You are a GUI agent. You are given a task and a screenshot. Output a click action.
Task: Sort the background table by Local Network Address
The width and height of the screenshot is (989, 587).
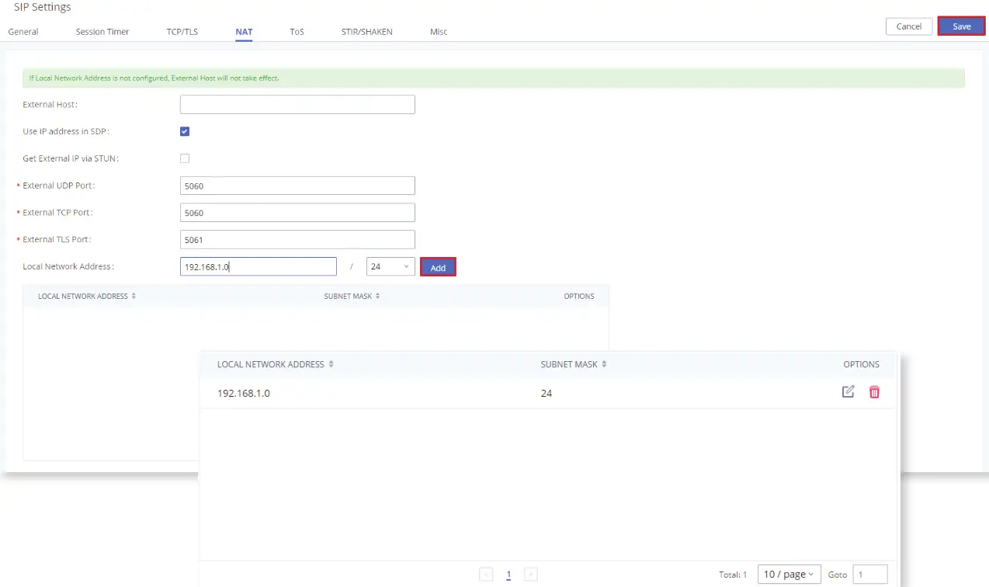click(x=134, y=296)
